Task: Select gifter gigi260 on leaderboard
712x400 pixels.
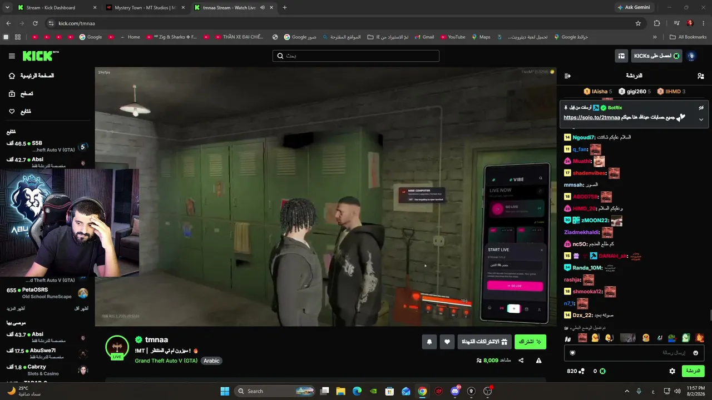Action: 635,91
